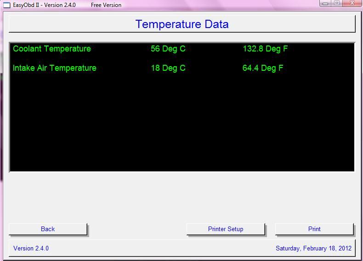
Task: Click the 132.8 Deg F coolant value
Action: pyautogui.click(x=265, y=49)
